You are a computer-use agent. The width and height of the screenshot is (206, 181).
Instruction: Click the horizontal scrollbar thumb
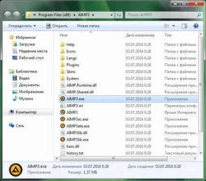click(x=114, y=158)
